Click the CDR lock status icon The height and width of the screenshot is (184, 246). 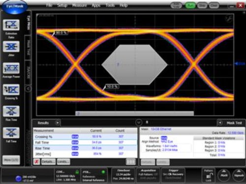coord(77,172)
